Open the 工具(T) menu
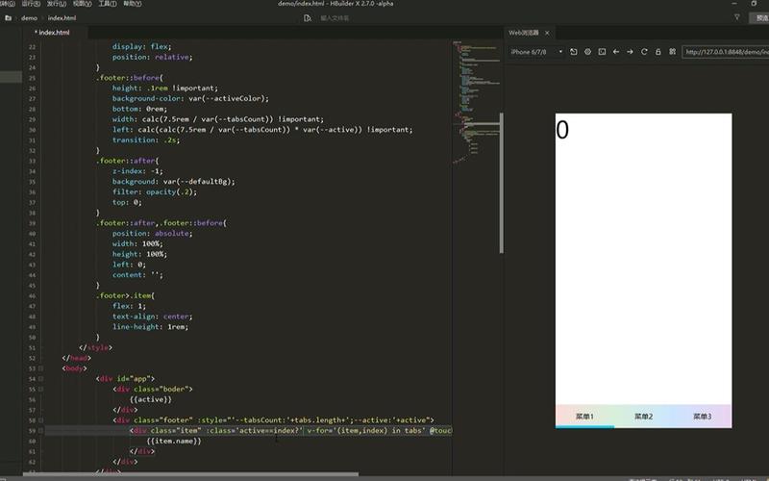Image resolution: width=769 pixels, height=481 pixels. pyautogui.click(x=108, y=4)
